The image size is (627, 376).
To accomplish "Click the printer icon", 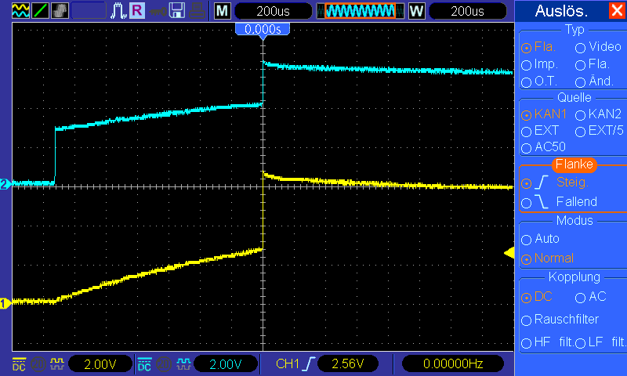I will (x=198, y=11).
